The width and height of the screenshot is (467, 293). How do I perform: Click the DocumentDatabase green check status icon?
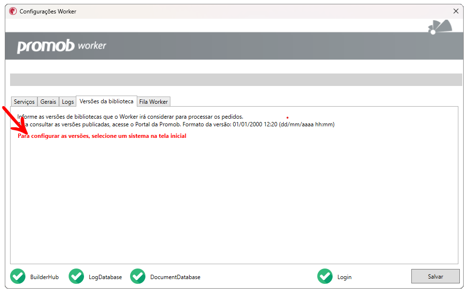138,276
